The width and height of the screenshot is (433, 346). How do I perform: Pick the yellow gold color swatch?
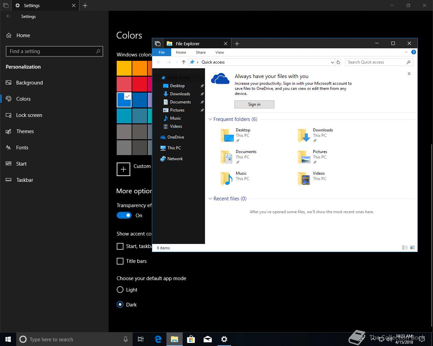pos(124,68)
